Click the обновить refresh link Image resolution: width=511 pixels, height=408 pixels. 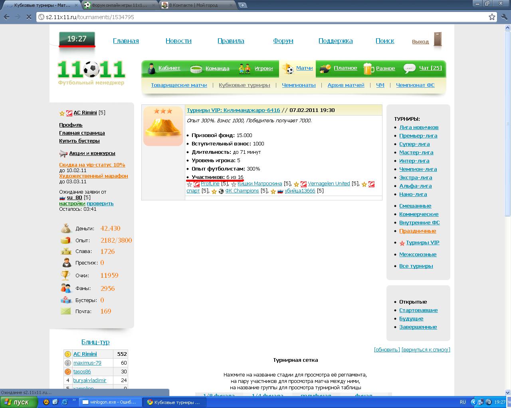coord(386,349)
